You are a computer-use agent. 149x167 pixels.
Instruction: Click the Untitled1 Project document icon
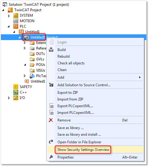click(27, 37)
